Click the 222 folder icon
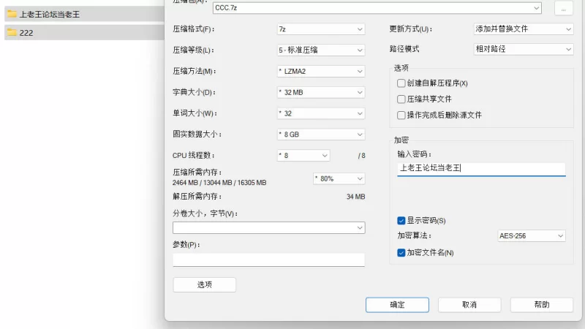The width and height of the screenshot is (585, 329). pos(12,33)
